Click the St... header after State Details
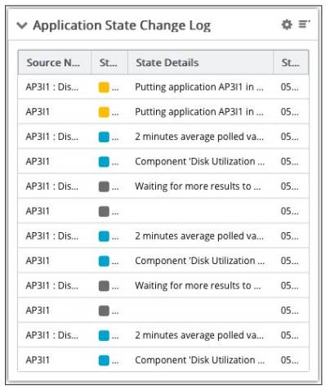The image size is (326, 390). pos(290,63)
